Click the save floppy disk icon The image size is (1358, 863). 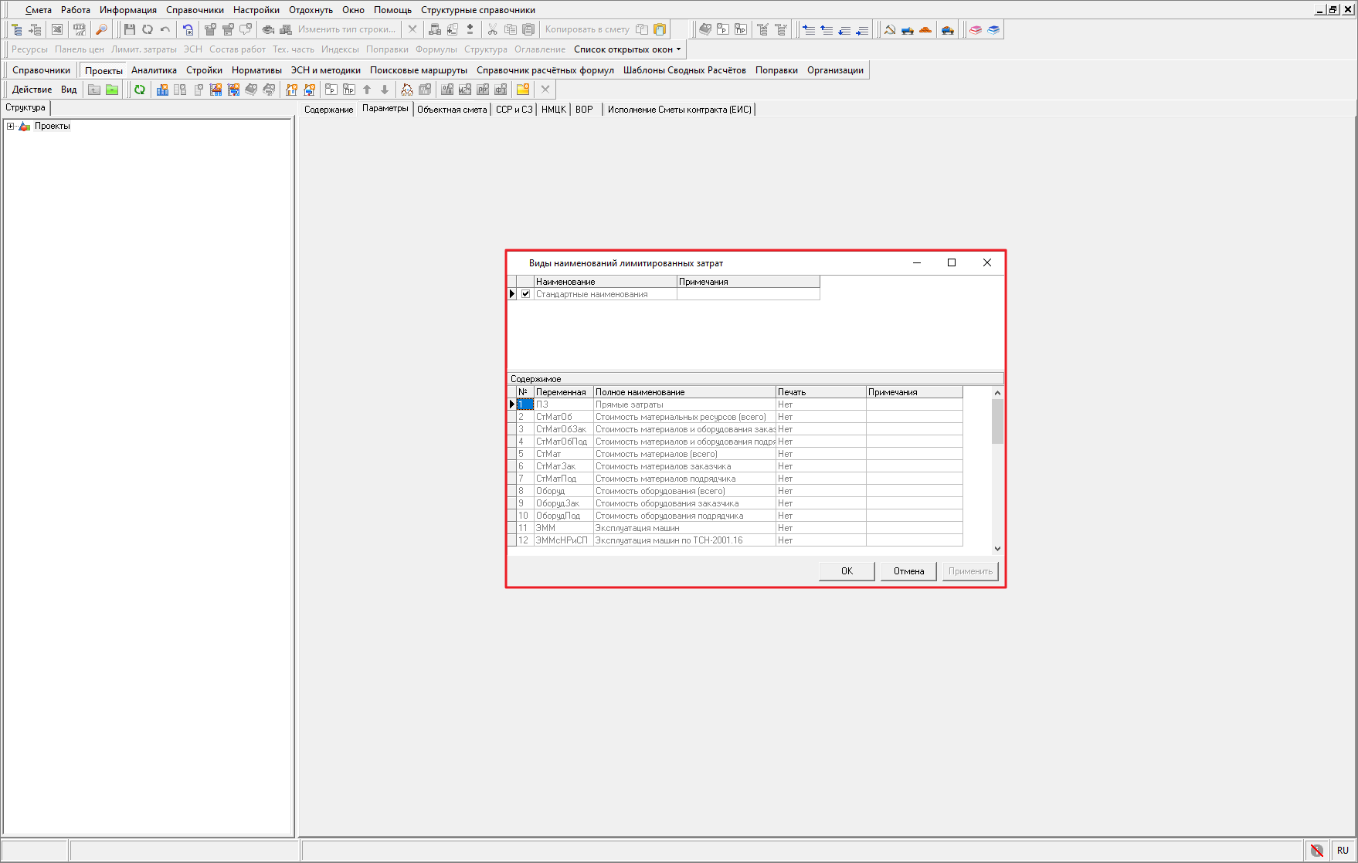[x=129, y=29]
